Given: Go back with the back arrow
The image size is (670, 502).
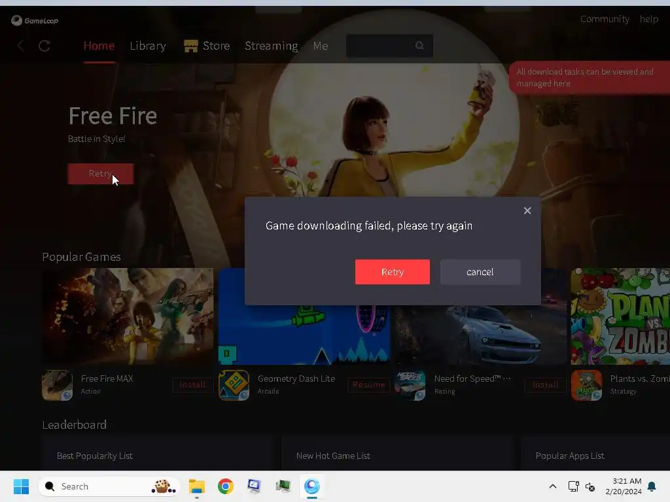Looking at the screenshot, I should click(x=20, y=46).
